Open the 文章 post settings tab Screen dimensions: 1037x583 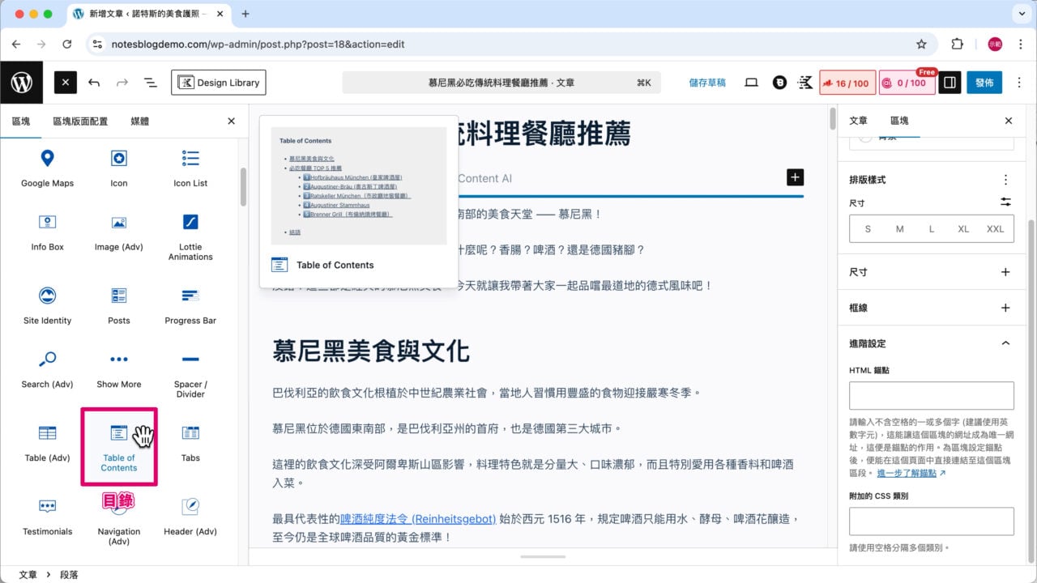point(859,120)
